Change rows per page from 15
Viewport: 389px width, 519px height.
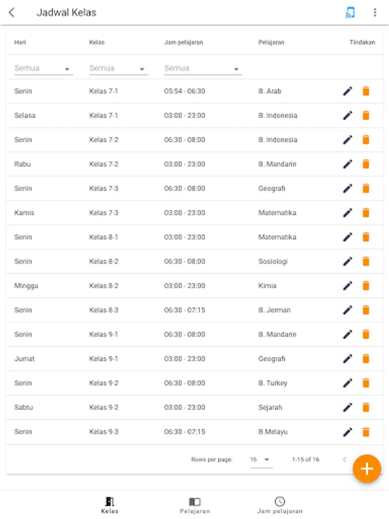[x=260, y=460]
